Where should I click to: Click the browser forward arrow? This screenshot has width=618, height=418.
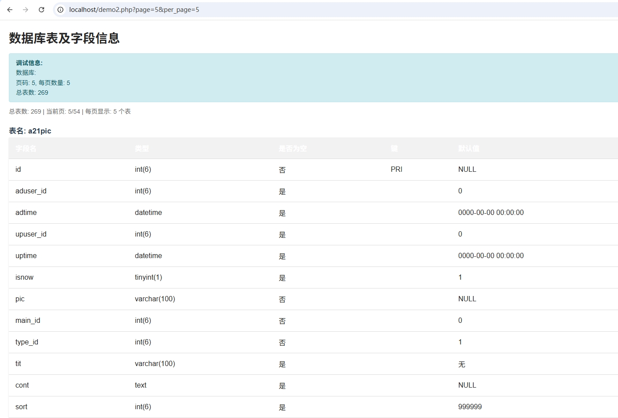[x=26, y=10]
